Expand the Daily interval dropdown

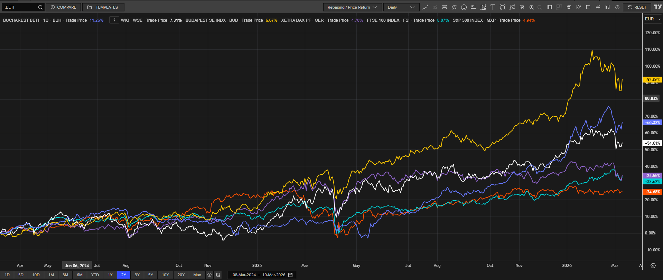coord(401,7)
